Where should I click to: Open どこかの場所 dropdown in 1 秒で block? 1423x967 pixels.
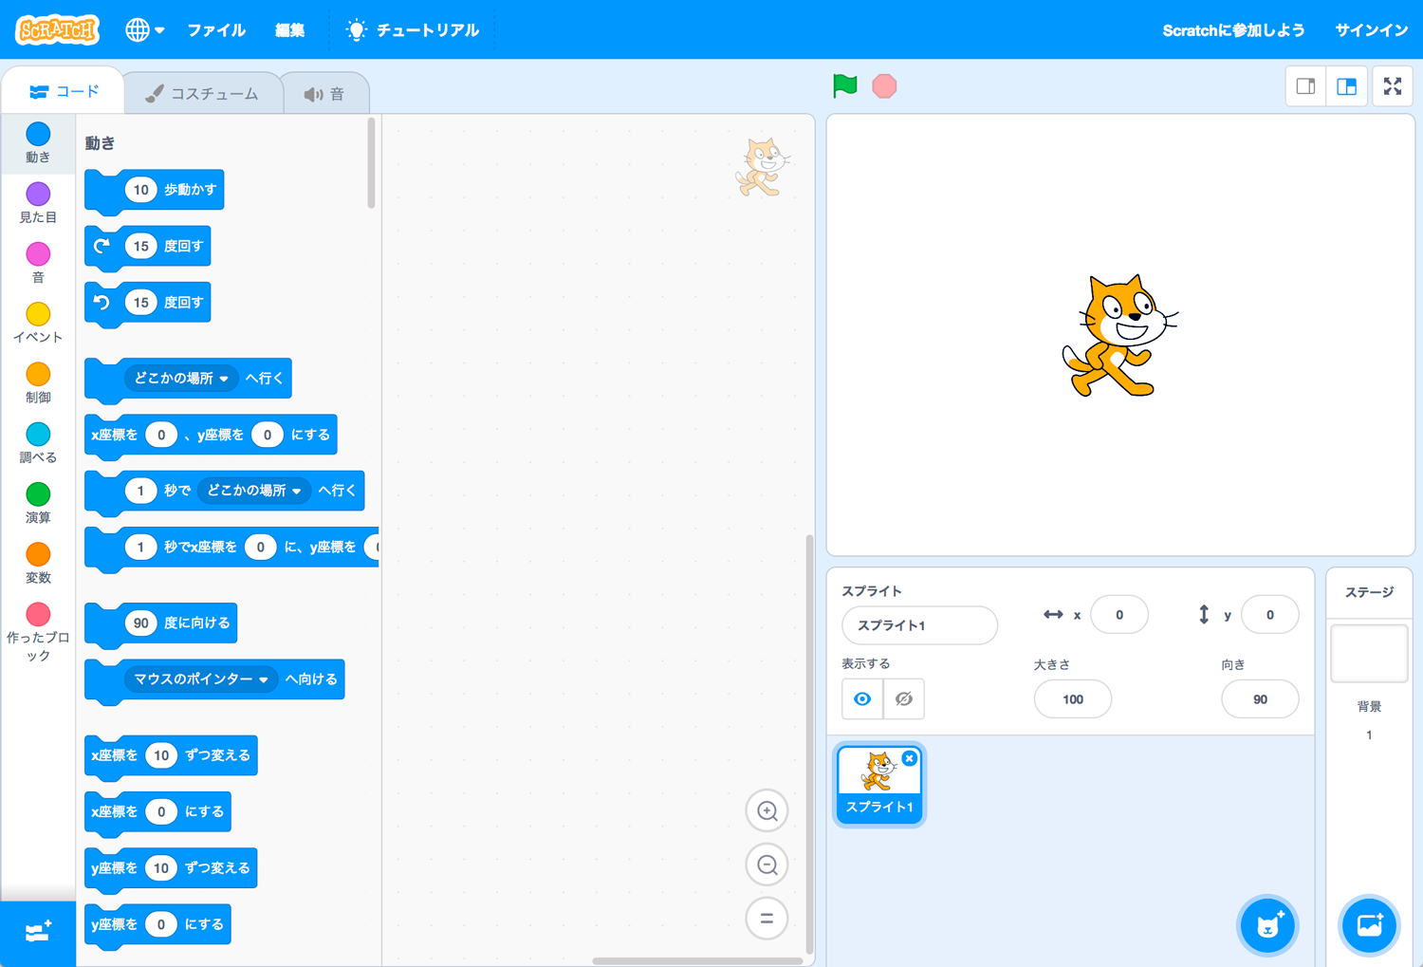pos(254,491)
